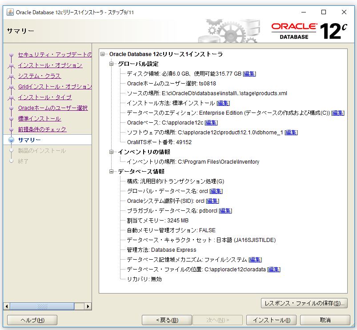Select the ソースの場所 row
The width and height of the screenshot is (357, 330).
[207, 93]
